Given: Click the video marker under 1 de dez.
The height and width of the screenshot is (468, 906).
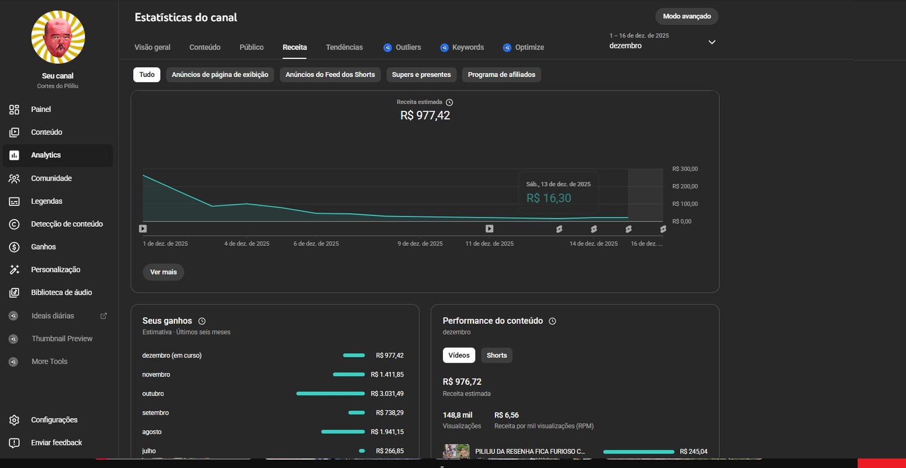Looking at the screenshot, I should [x=143, y=229].
